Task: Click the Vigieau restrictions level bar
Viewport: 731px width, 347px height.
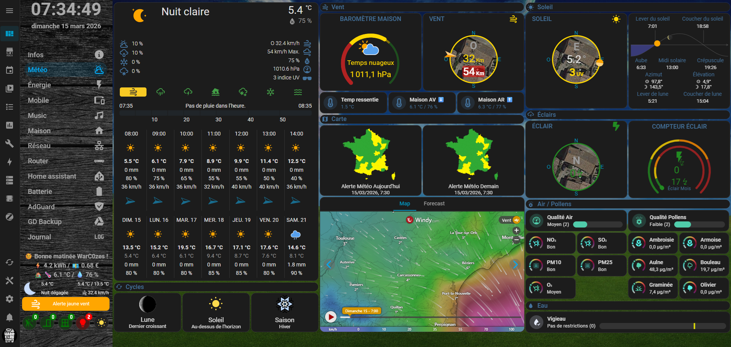Action: click(x=663, y=326)
